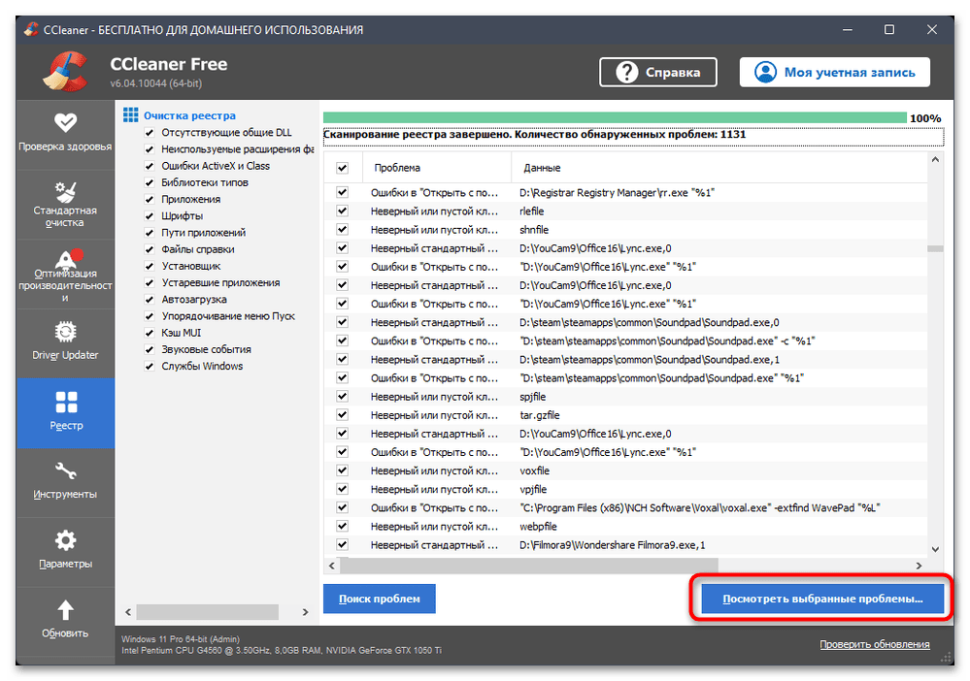
Task: Click results horizontal scroll right arrow
Action: point(919,566)
